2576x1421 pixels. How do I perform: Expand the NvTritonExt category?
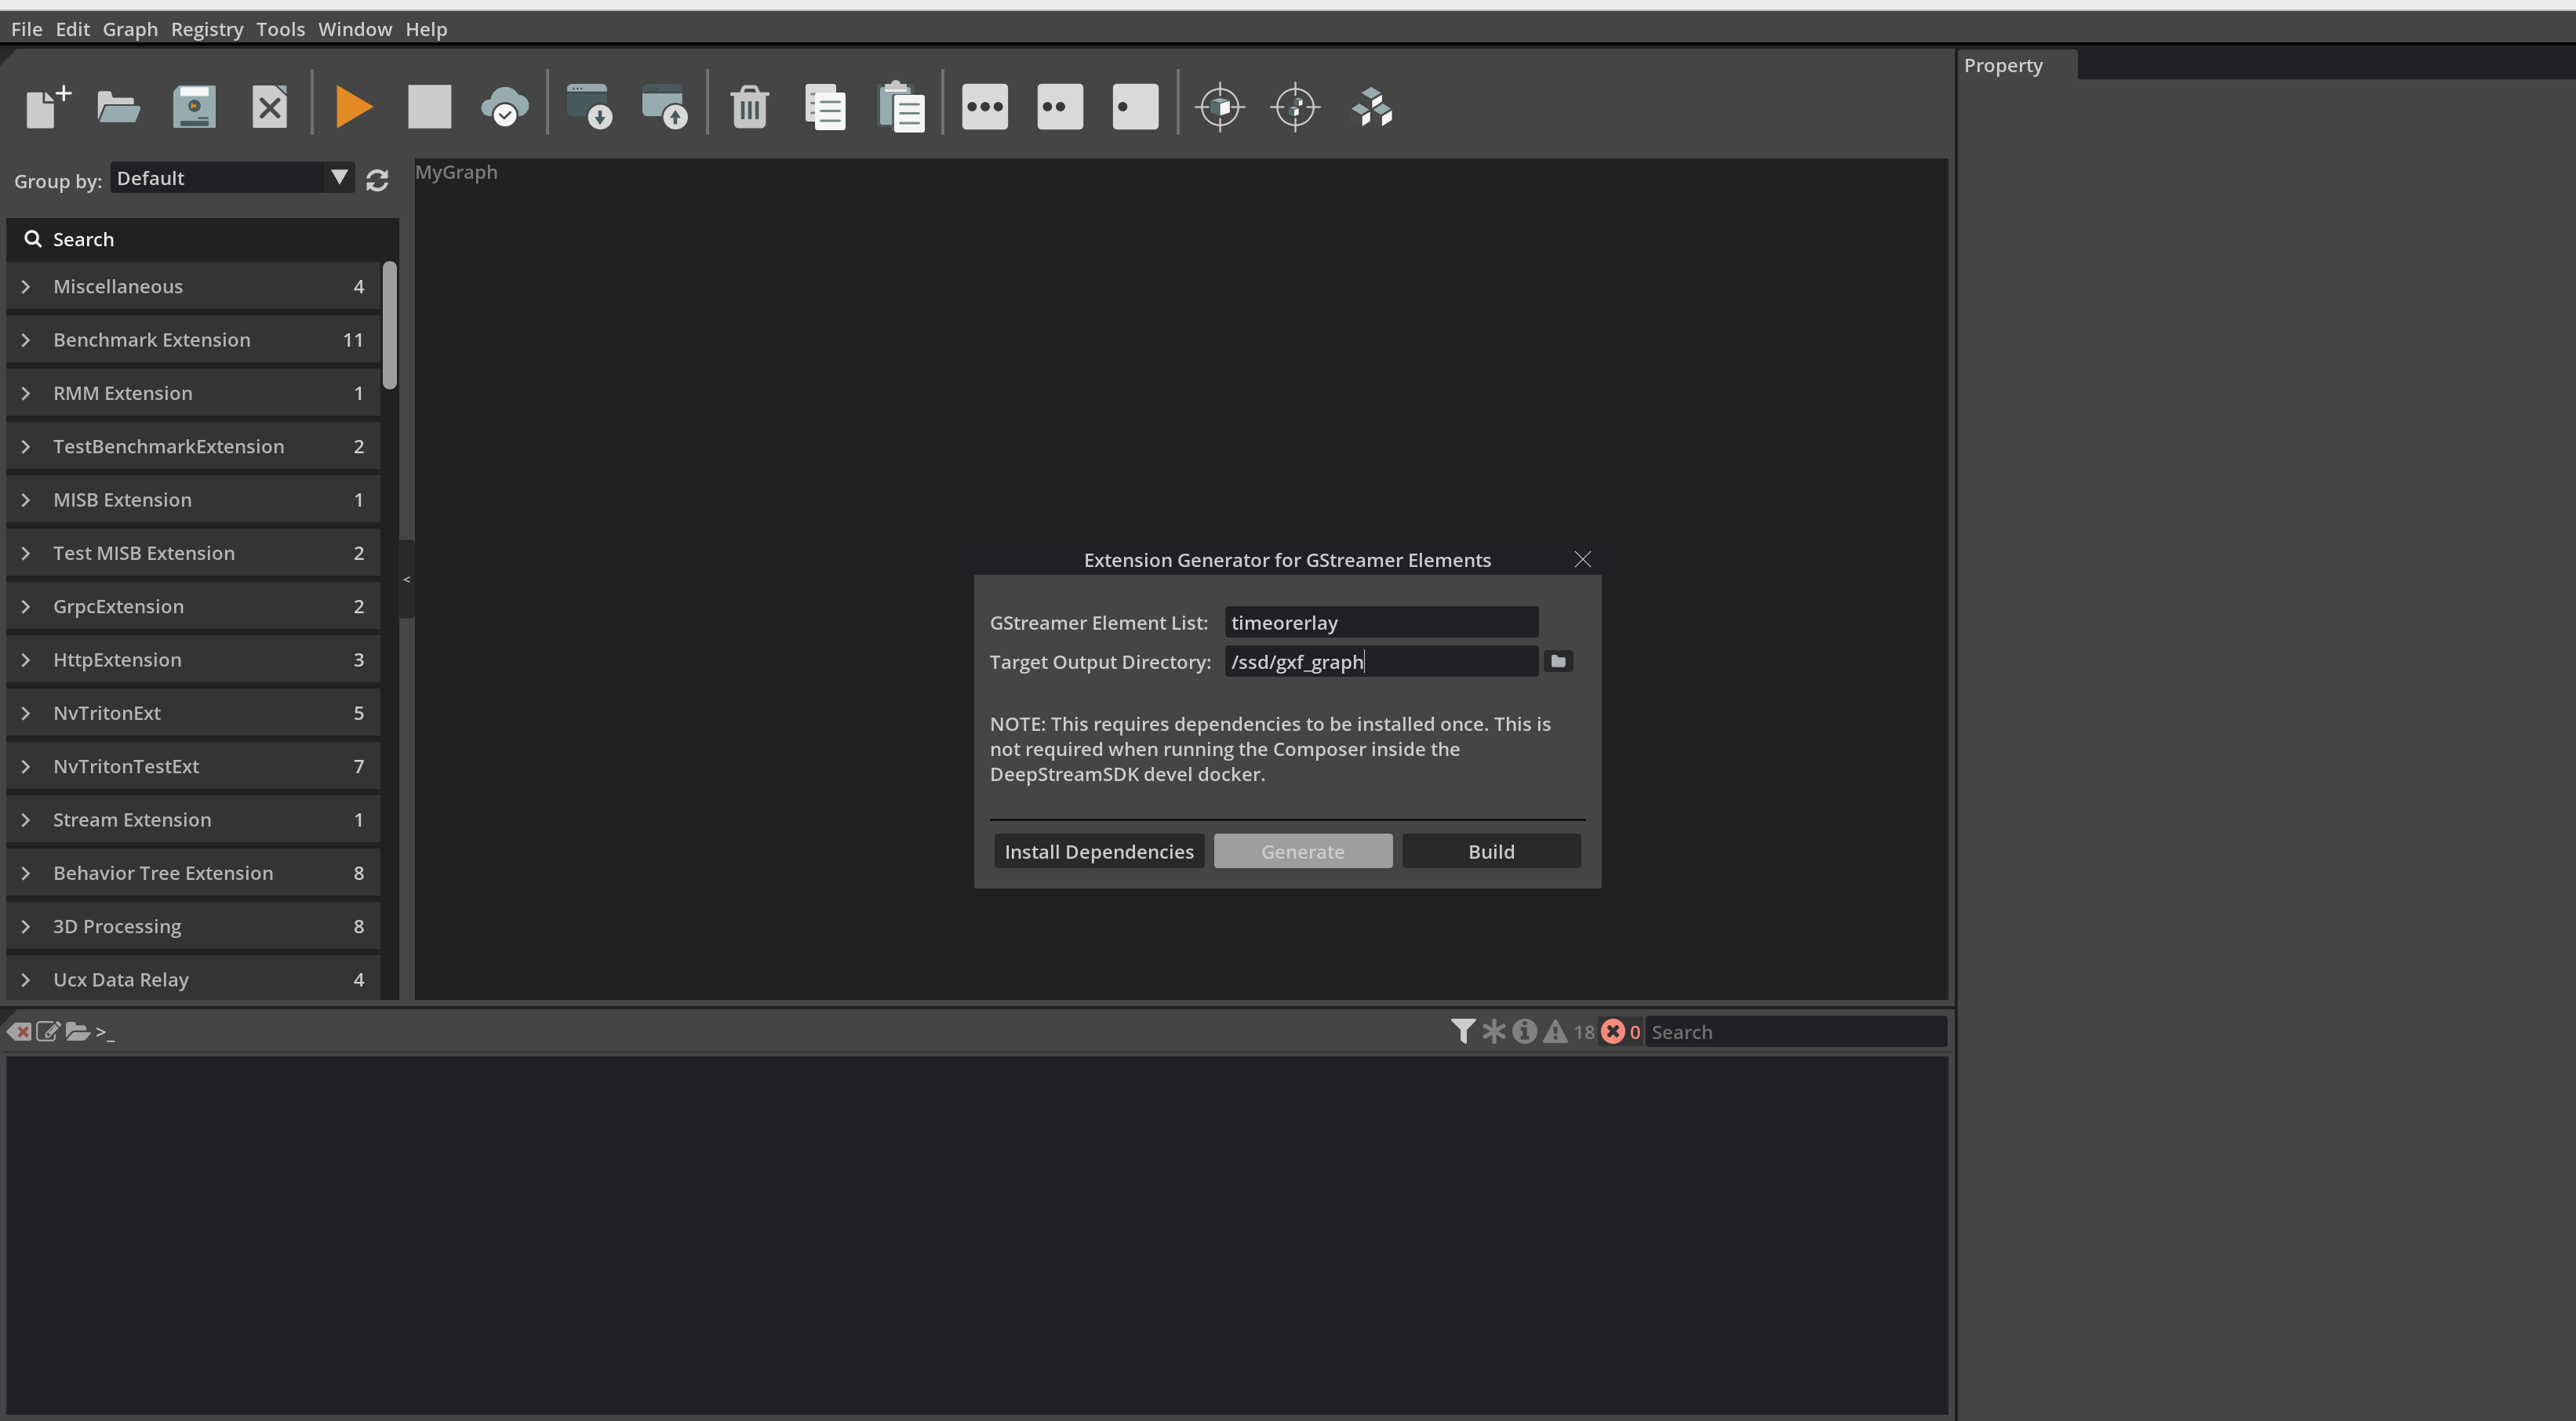193,713
